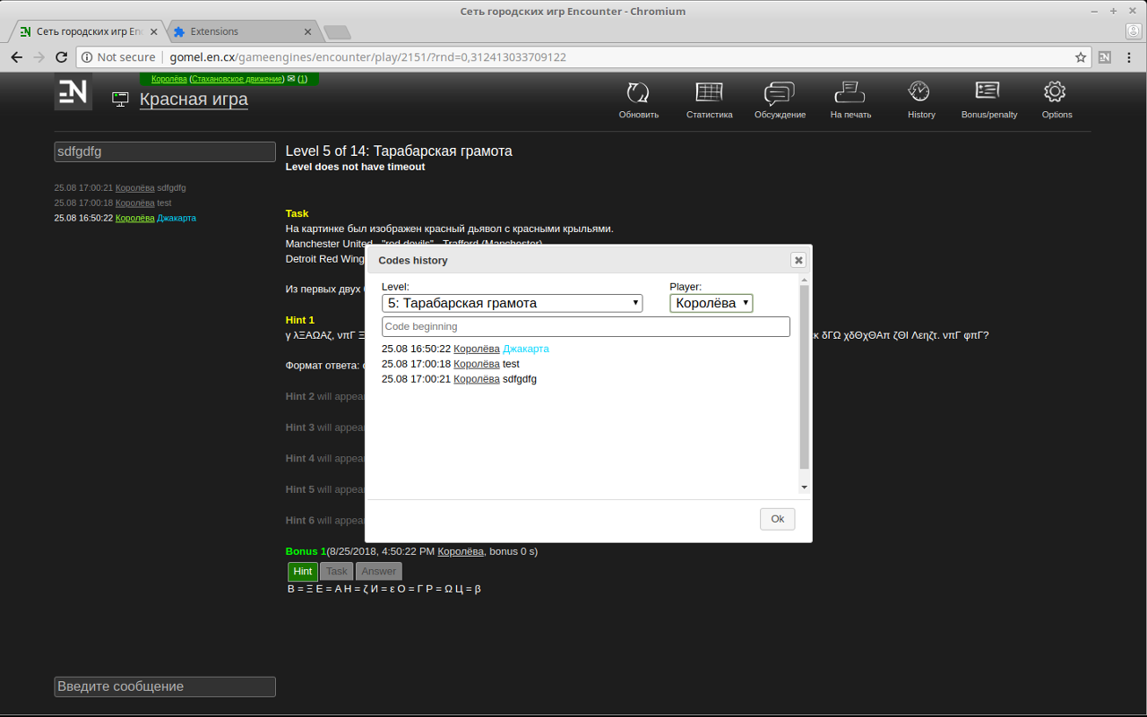This screenshot has height=717, width=1147.
Task: Open a new browser tab
Action: pos(337,32)
